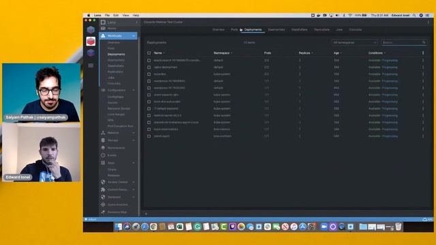Click the Search input field
Image resolution: width=436 pixels, height=245 pixels.
click(404, 42)
